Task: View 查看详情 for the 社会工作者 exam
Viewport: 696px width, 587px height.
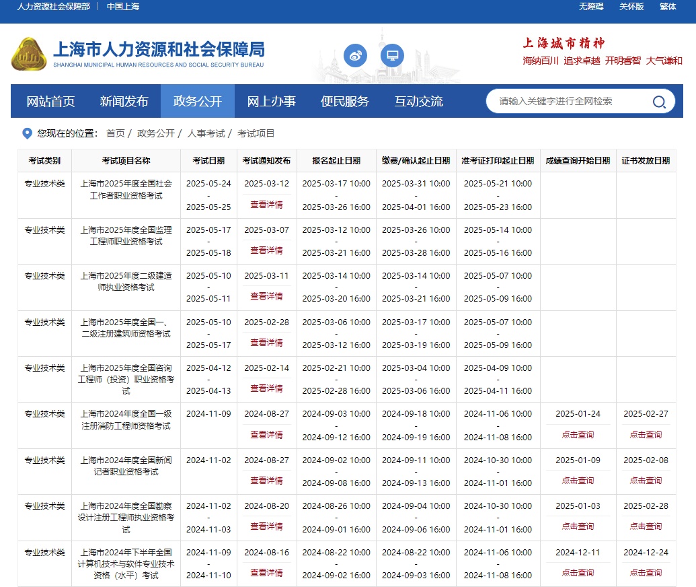Action: (266, 205)
